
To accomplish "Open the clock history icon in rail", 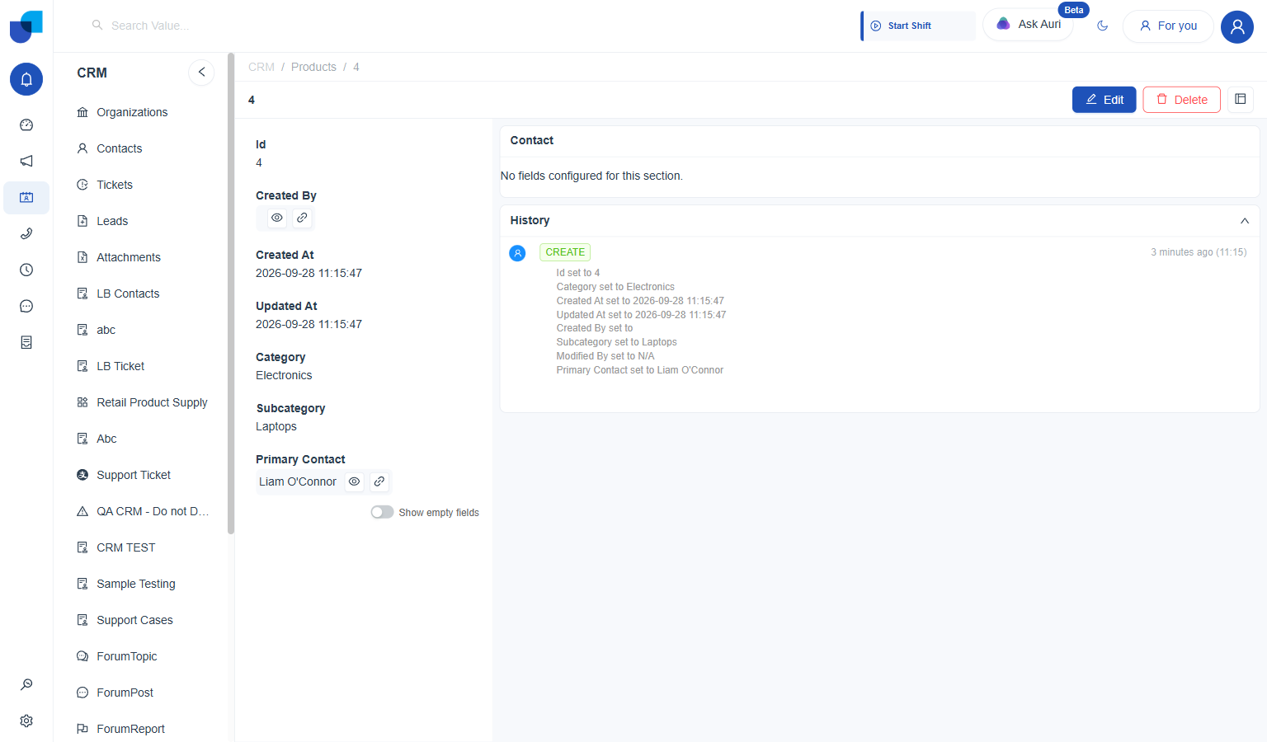I will (x=26, y=270).
